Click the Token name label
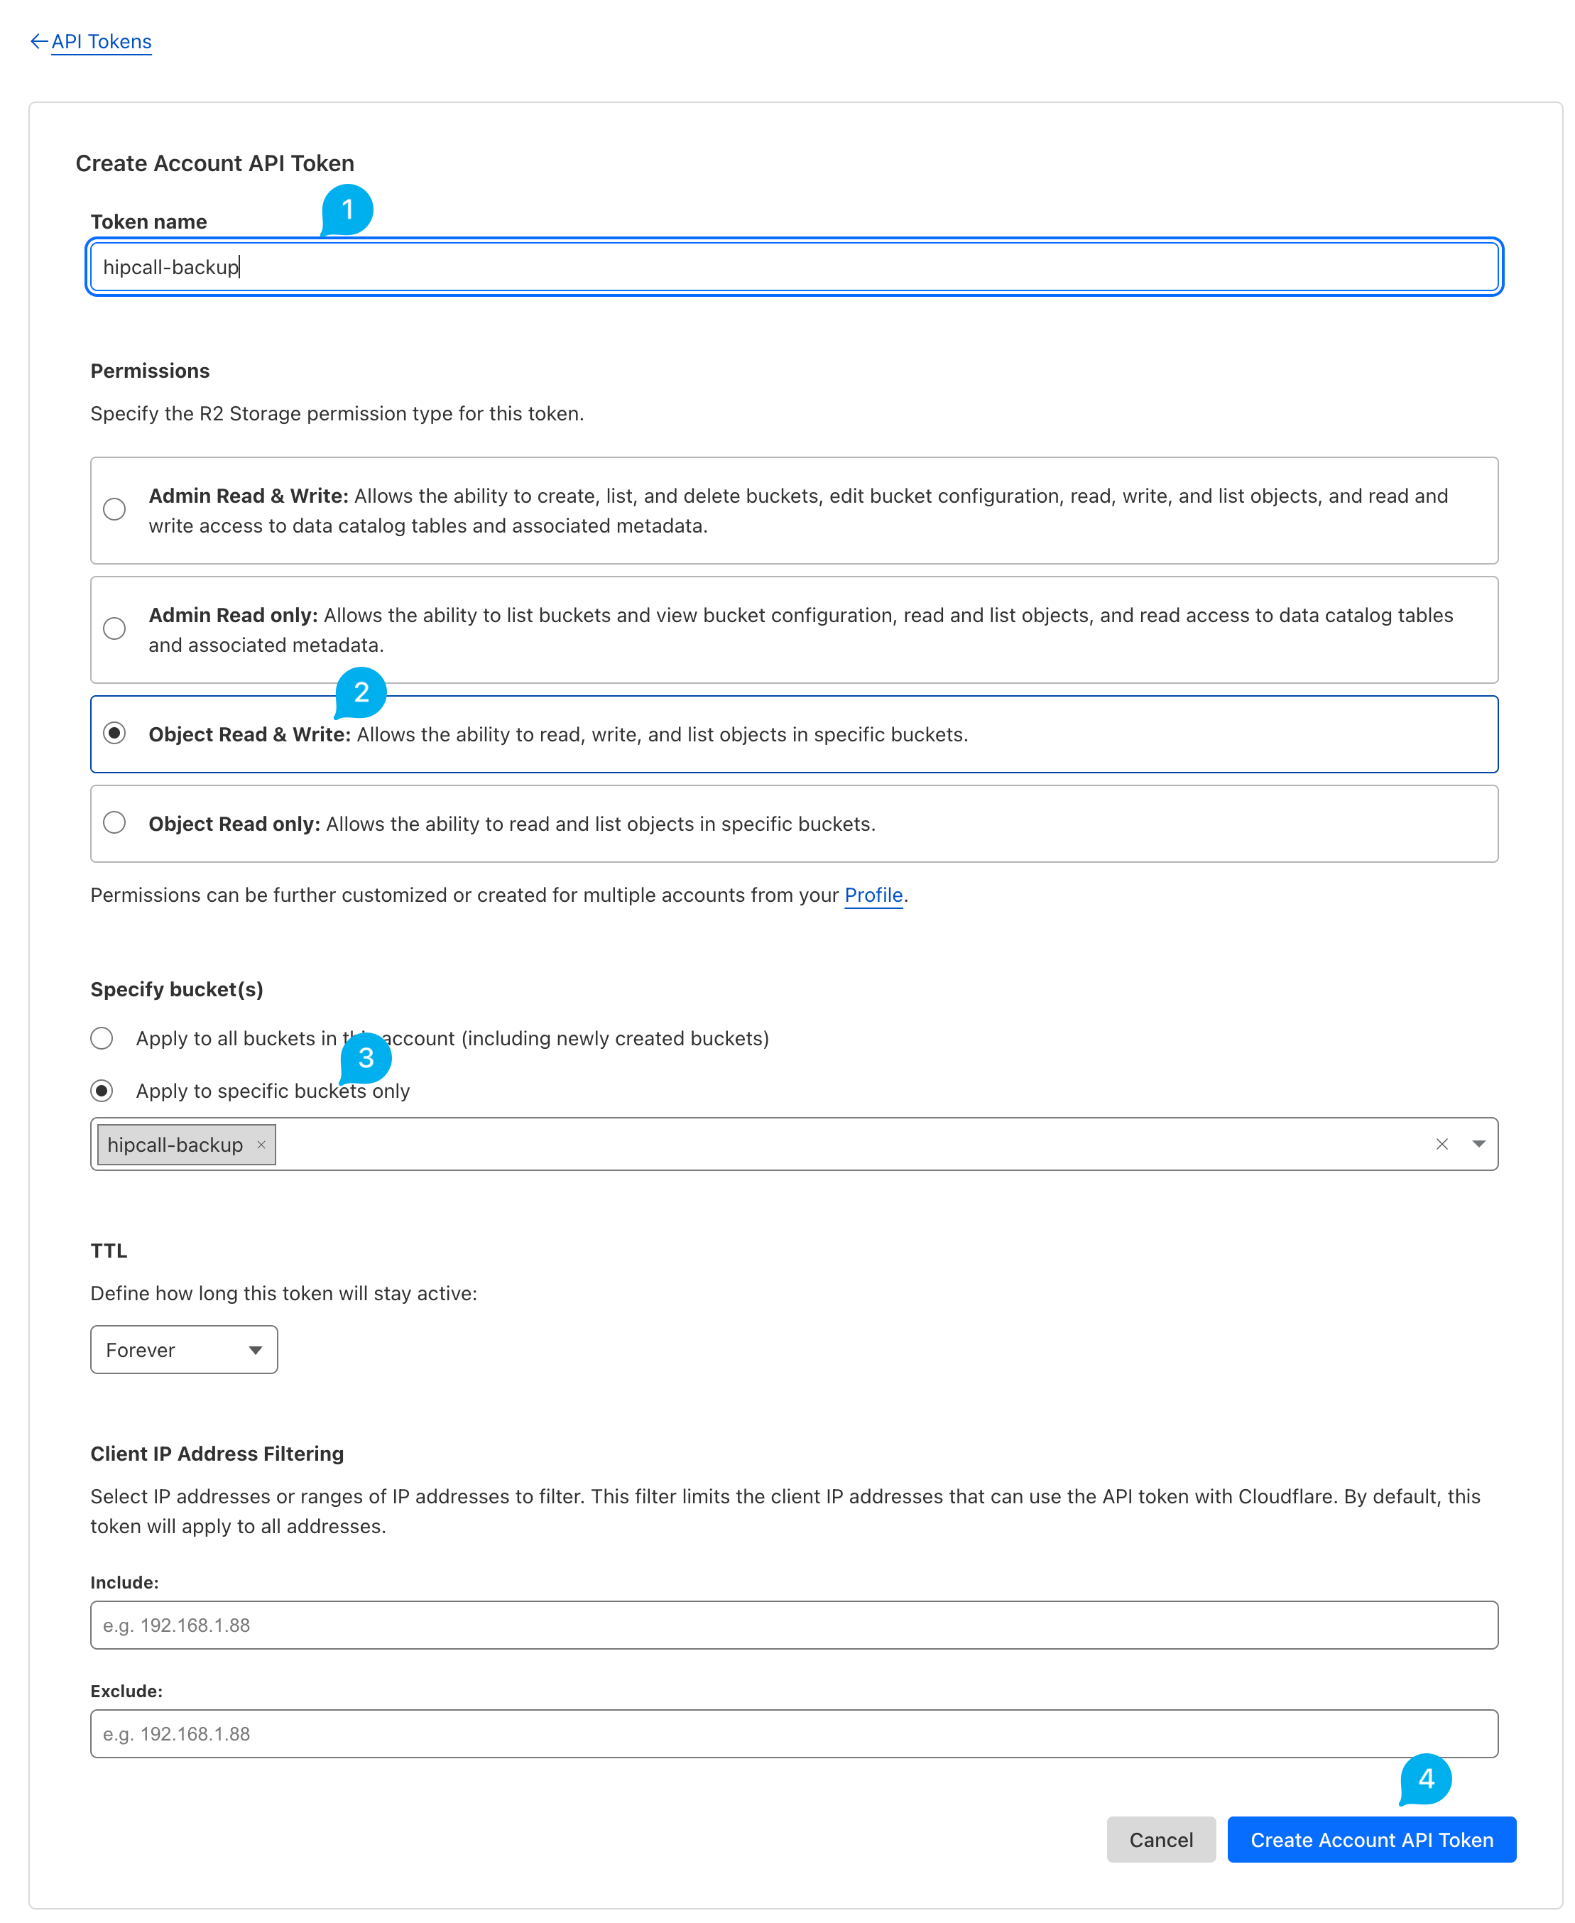1575x1923 pixels. click(149, 222)
